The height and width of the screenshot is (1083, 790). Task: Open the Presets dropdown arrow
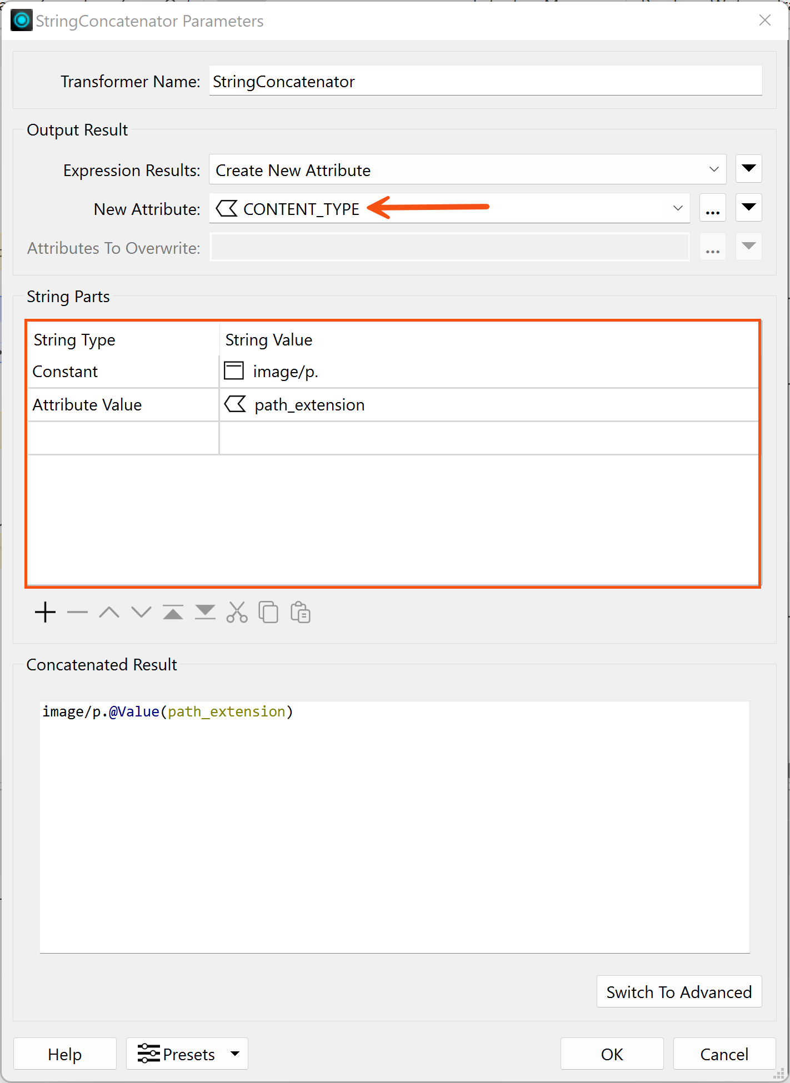point(235,1054)
